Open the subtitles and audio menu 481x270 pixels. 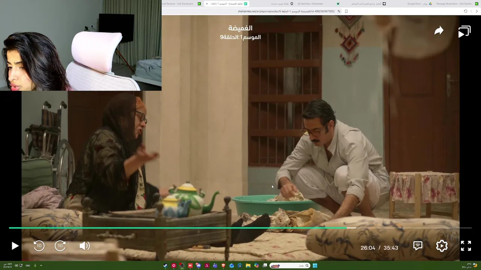(418, 246)
